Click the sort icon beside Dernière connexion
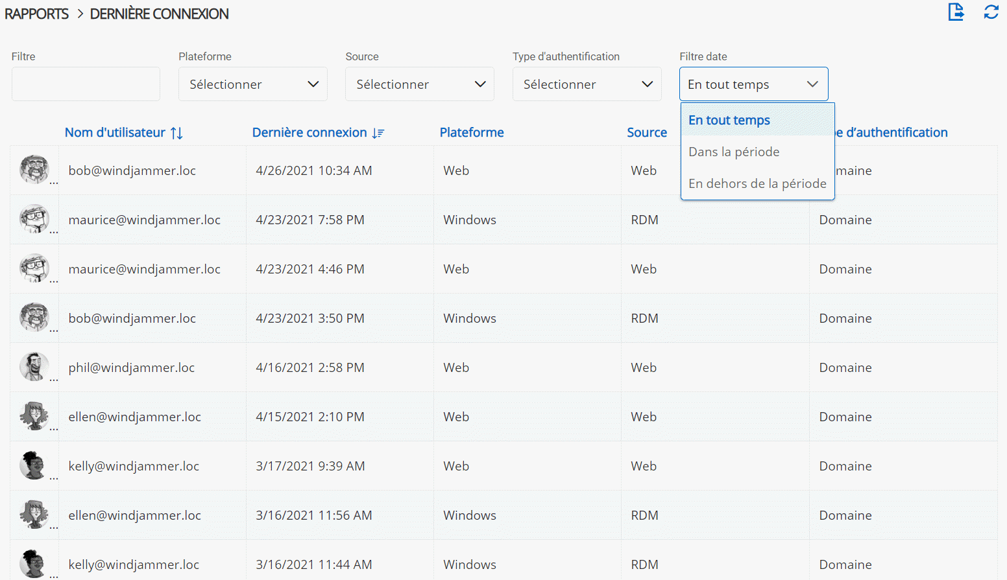This screenshot has height=580, width=1007. click(x=378, y=133)
